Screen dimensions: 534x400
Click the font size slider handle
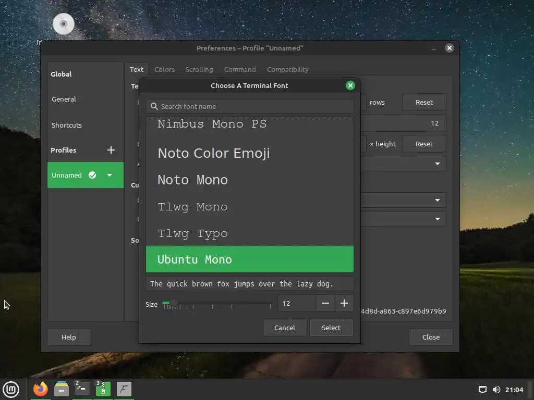point(173,303)
